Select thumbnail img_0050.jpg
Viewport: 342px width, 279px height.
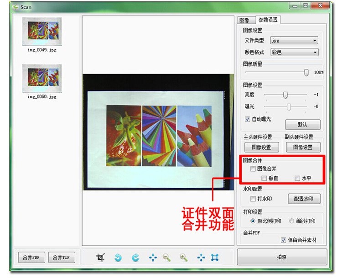point(42,81)
